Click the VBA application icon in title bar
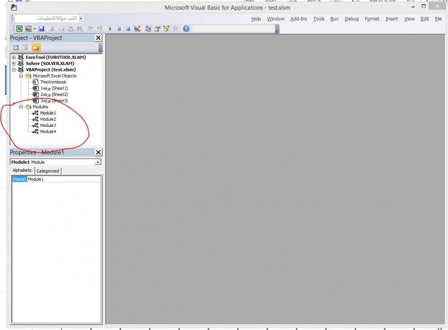The image size is (448, 330). (x=13, y=8)
